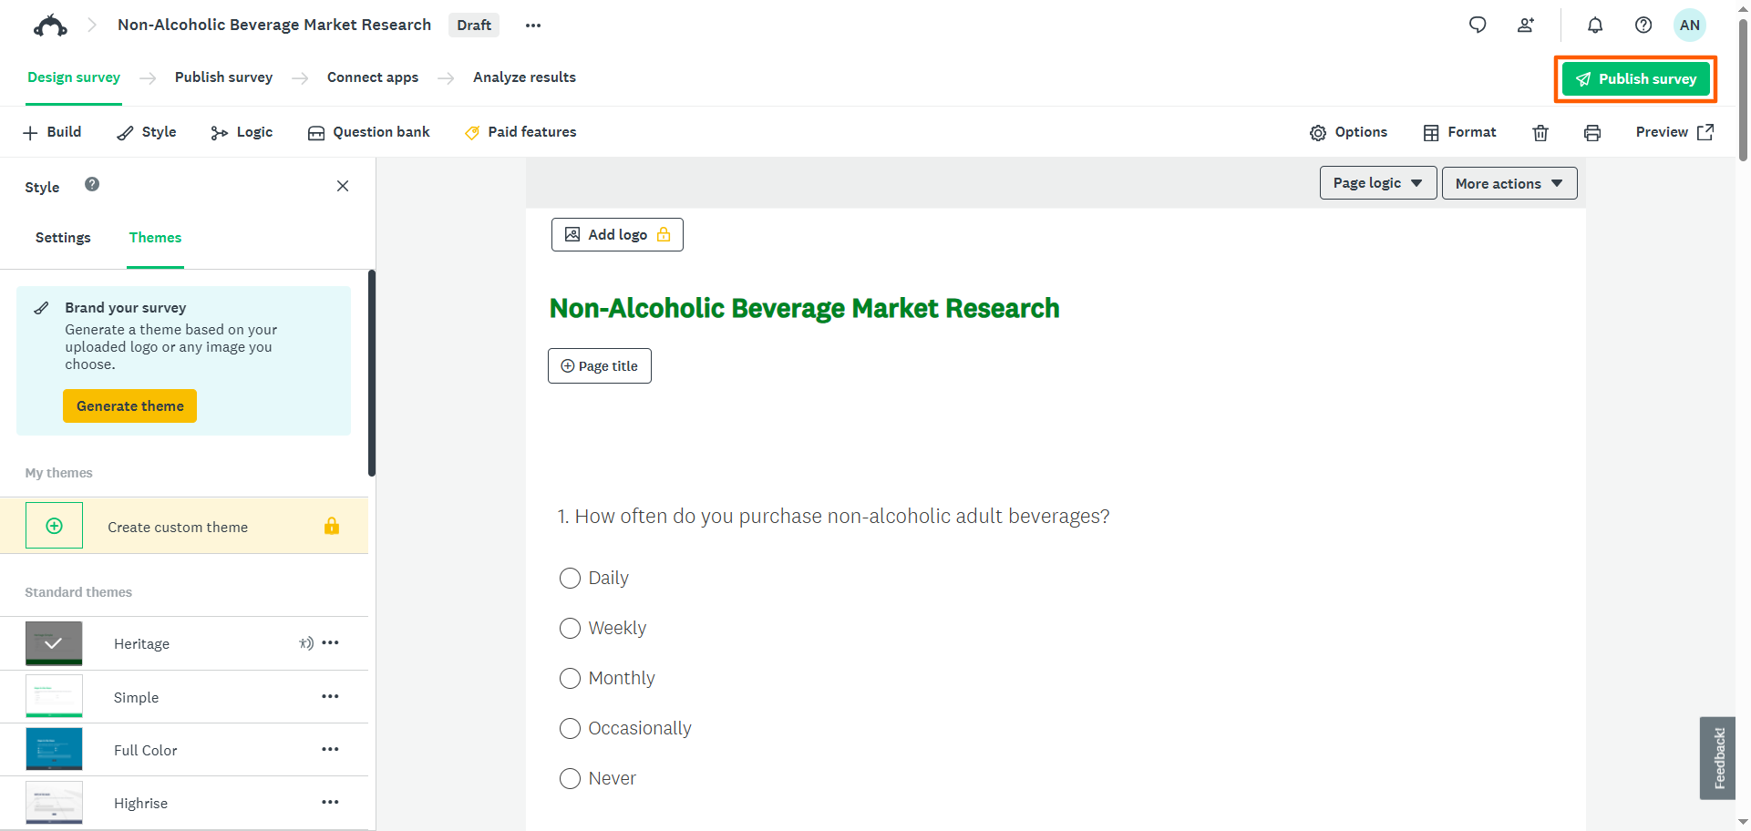Open the notifications bell
Screen dimensions: 1751x831
tap(1595, 26)
